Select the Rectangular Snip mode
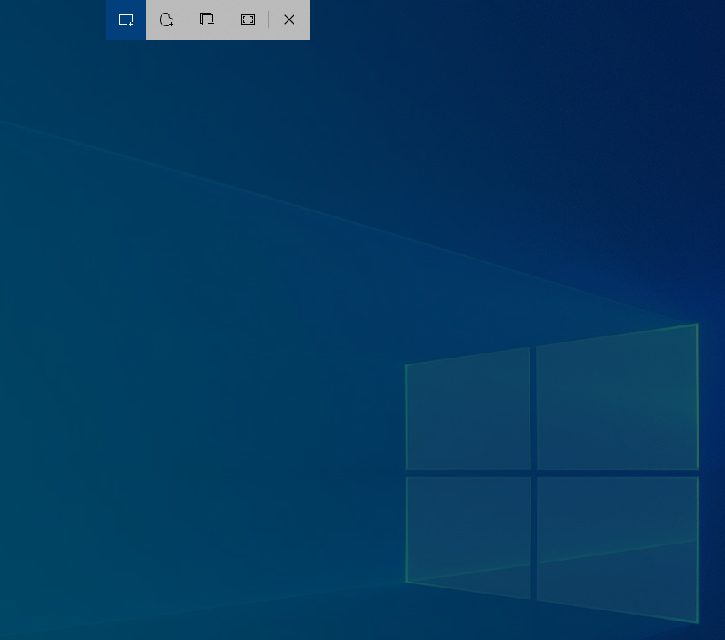 (x=126, y=19)
